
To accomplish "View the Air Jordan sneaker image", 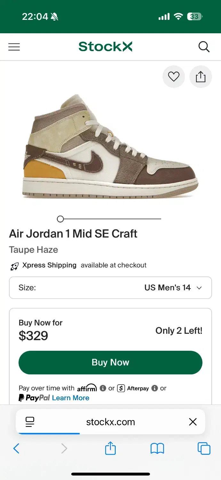I will [110, 146].
